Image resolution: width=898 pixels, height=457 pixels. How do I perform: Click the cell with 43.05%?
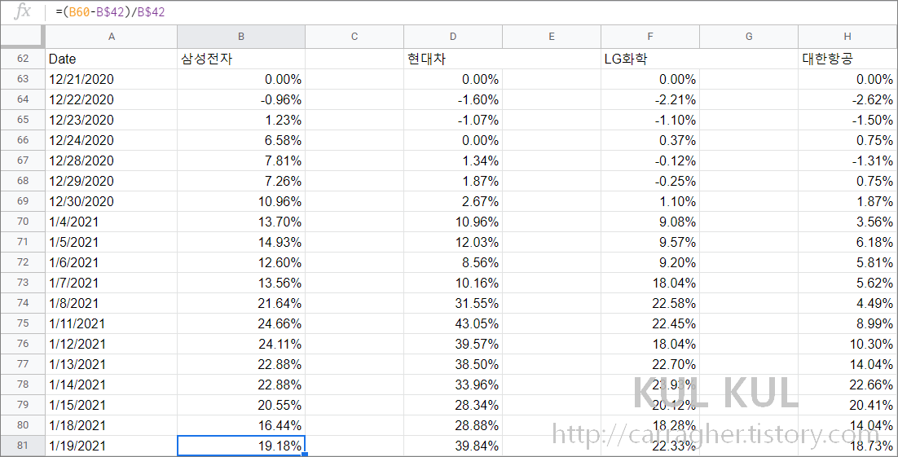(x=453, y=323)
